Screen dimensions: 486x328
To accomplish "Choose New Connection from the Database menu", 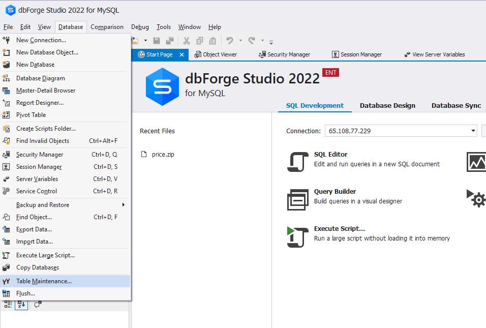I will tap(65, 40).
